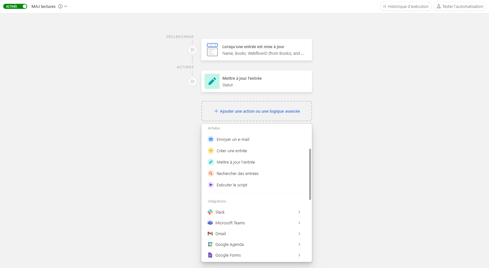Click the Microsoft Teams logo icon
Viewport: 489px width, 268px height.
pos(210,223)
